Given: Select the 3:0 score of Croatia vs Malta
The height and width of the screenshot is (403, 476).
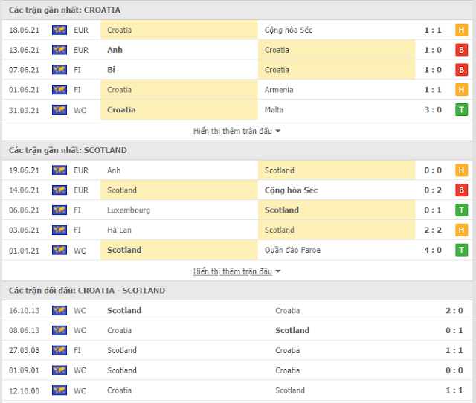Looking at the screenshot, I should (x=433, y=110).
